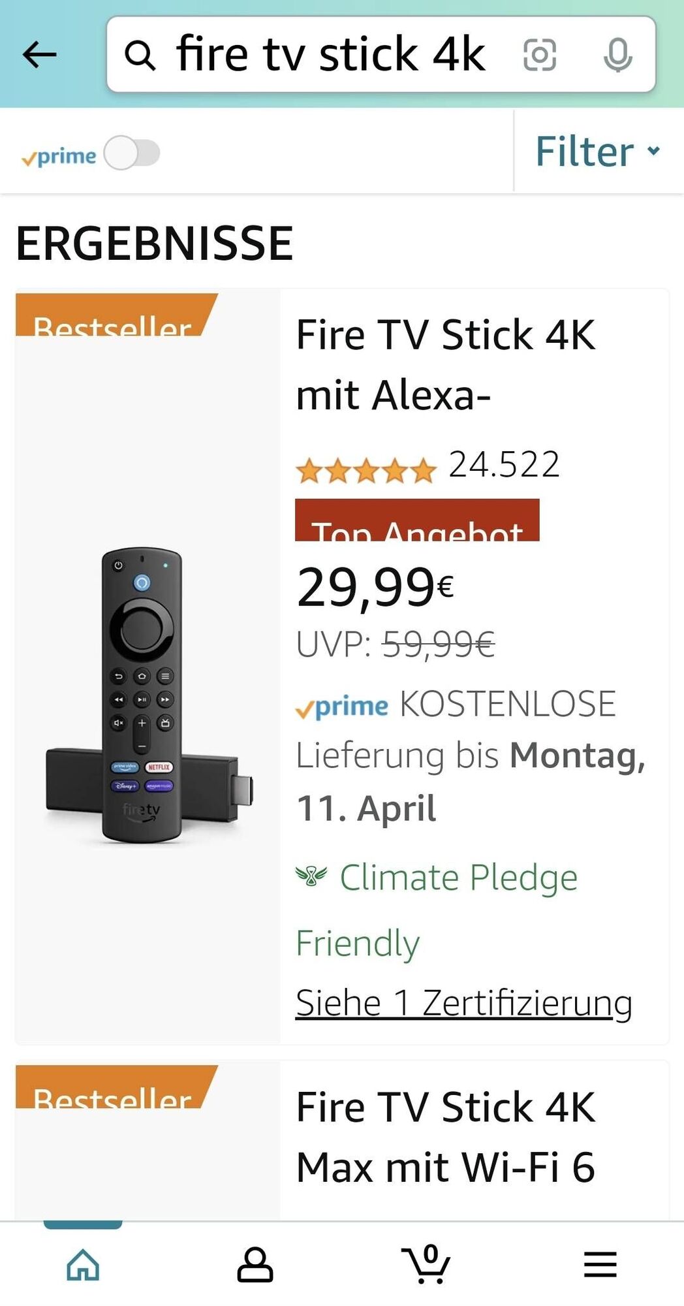Tap the microphone voice search icon
Image resolution: width=684 pixels, height=1306 pixels.
(x=617, y=55)
